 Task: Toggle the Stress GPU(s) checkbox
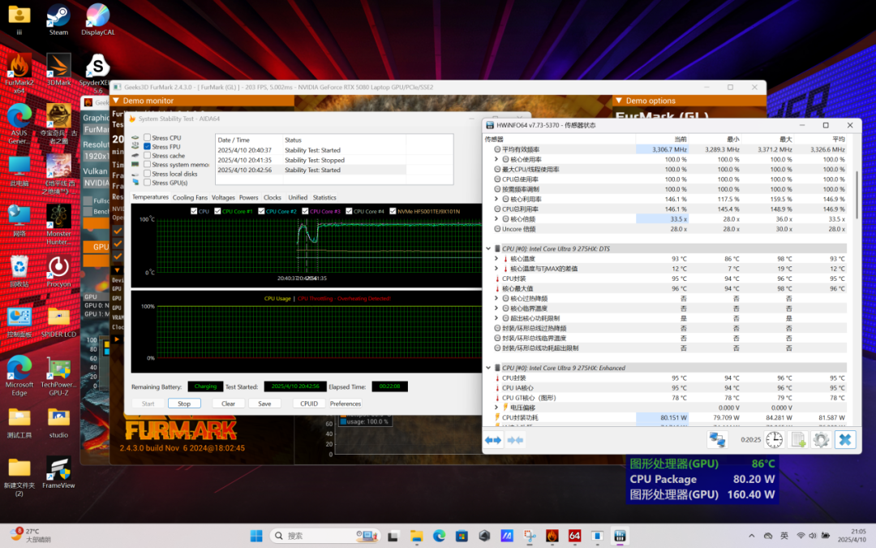147,183
